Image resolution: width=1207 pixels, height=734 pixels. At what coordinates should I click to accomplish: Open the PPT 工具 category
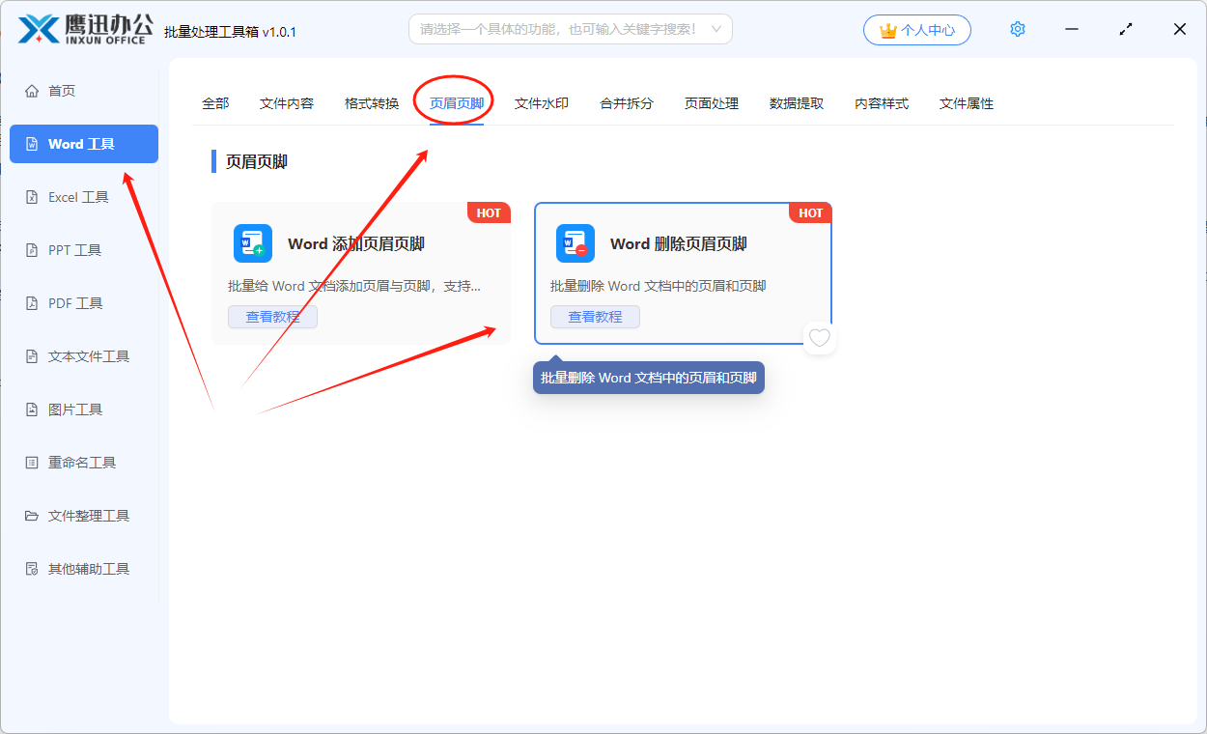coord(72,249)
